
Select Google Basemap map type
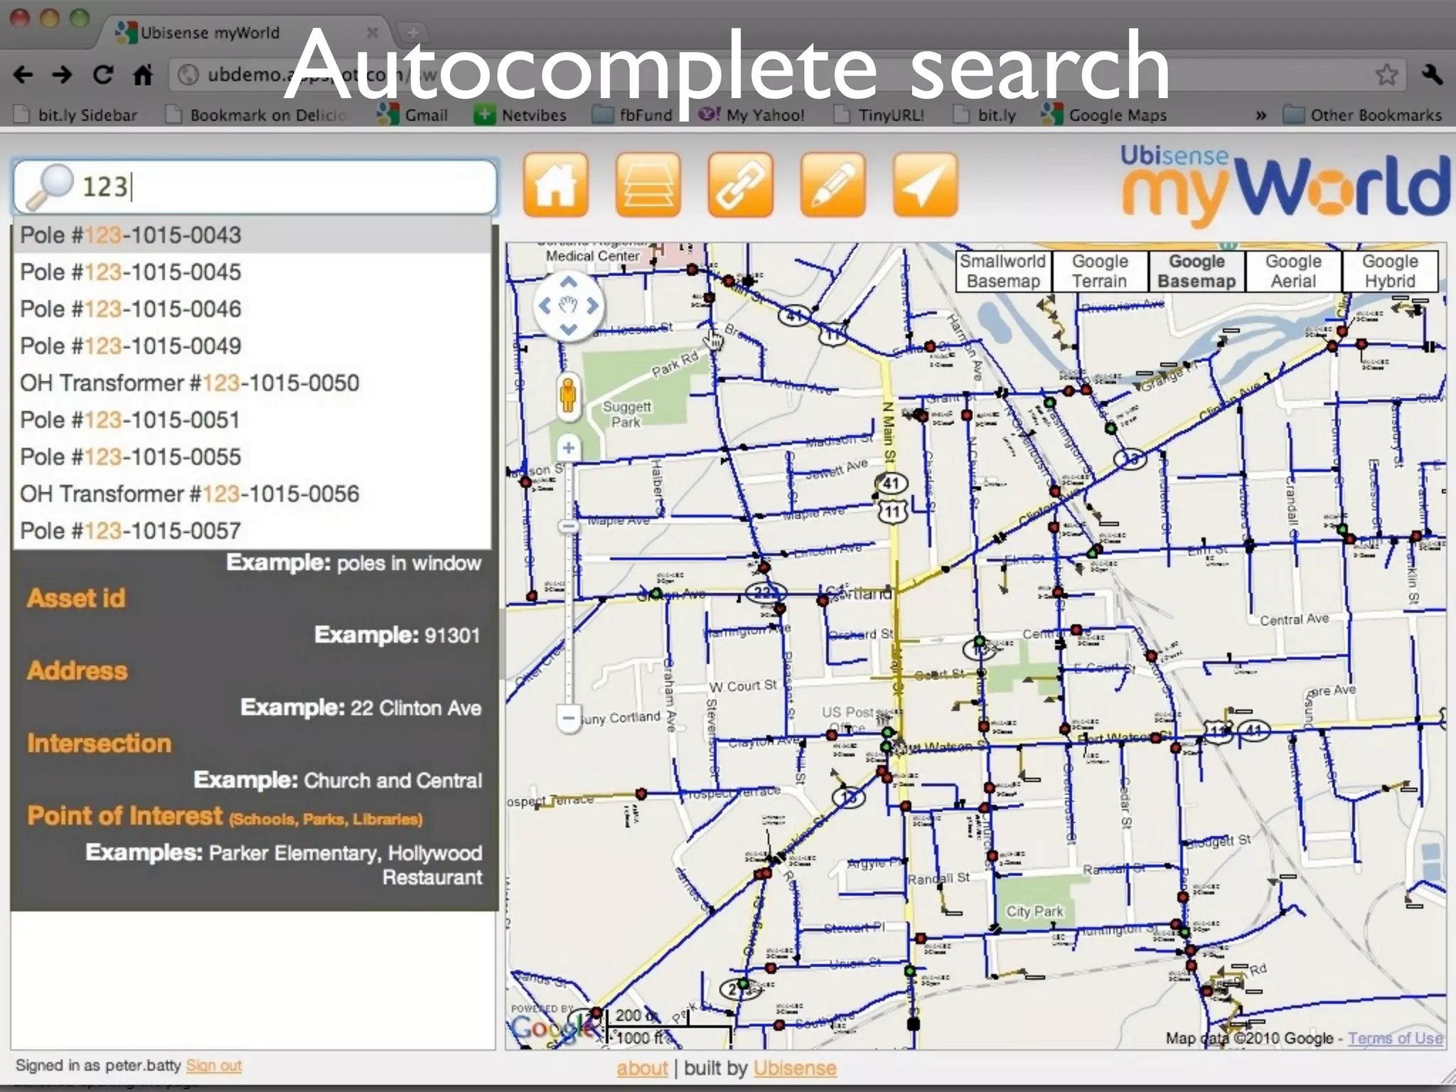pos(1197,272)
